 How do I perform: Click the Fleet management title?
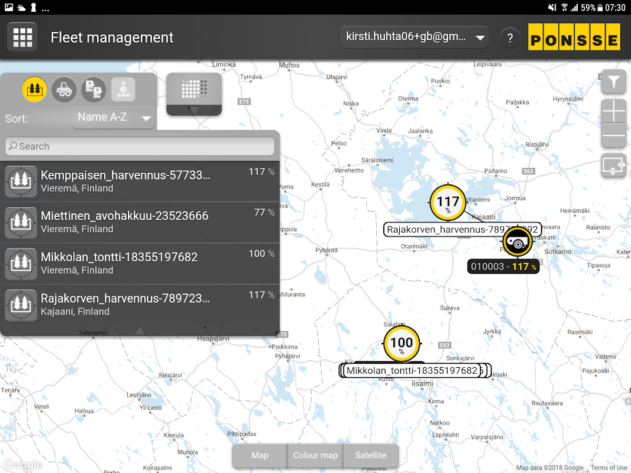tap(112, 37)
